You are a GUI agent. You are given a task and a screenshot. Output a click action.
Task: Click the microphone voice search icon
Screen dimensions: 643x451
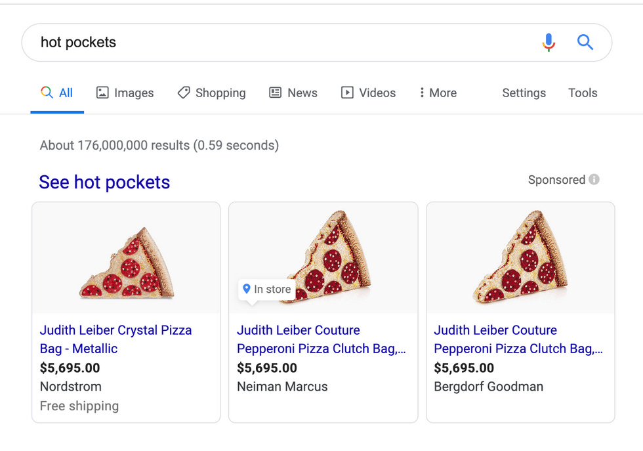coord(549,42)
